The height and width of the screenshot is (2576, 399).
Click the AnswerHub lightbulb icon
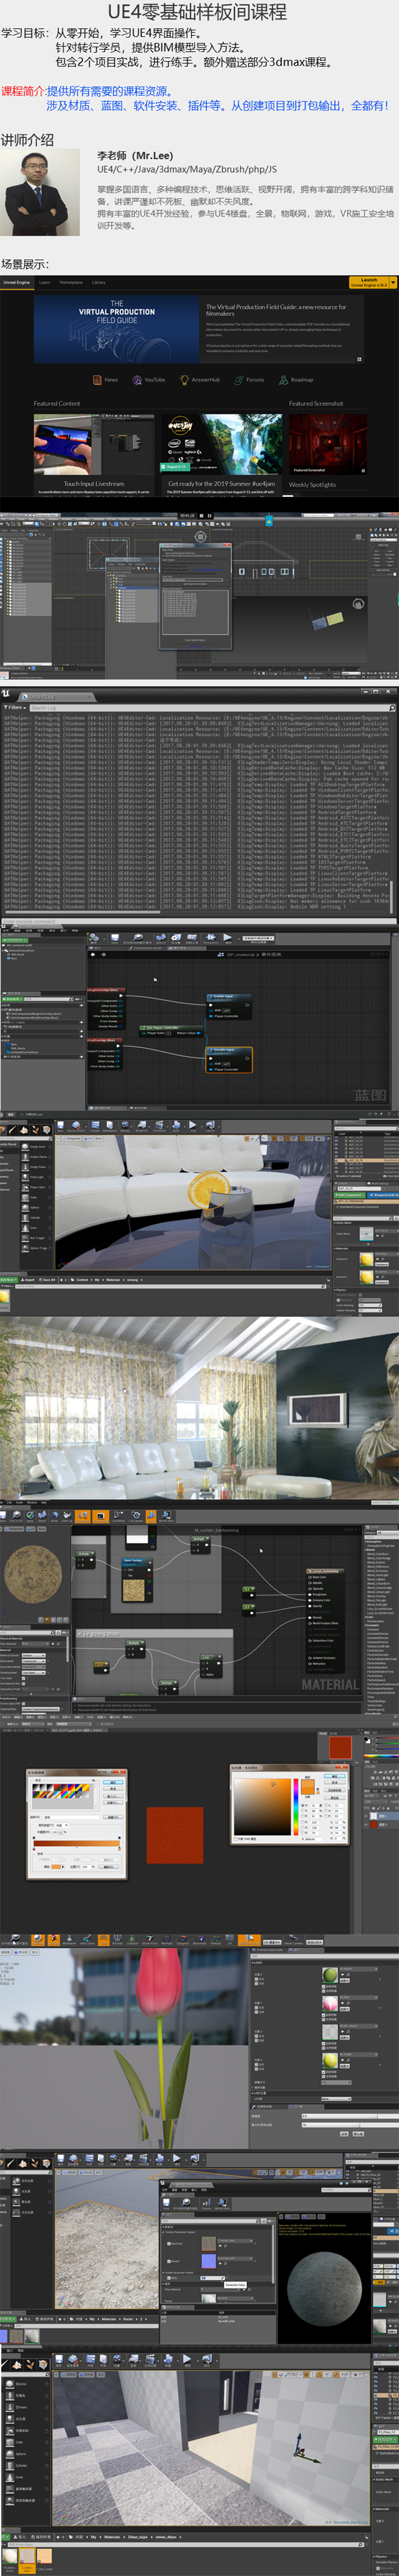coord(184,380)
